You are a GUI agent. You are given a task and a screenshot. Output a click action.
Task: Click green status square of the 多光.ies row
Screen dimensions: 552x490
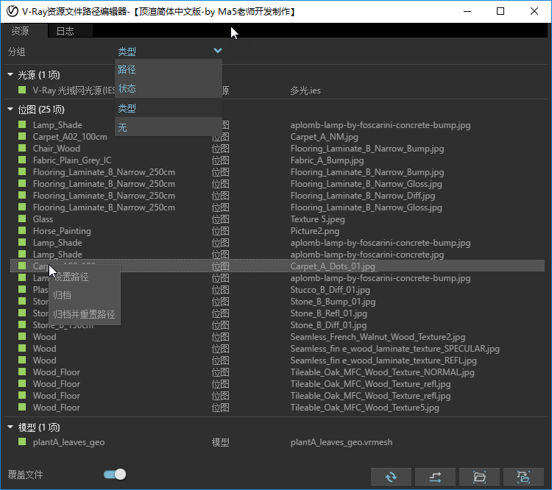pyautogui.click(x=22, y=90)
